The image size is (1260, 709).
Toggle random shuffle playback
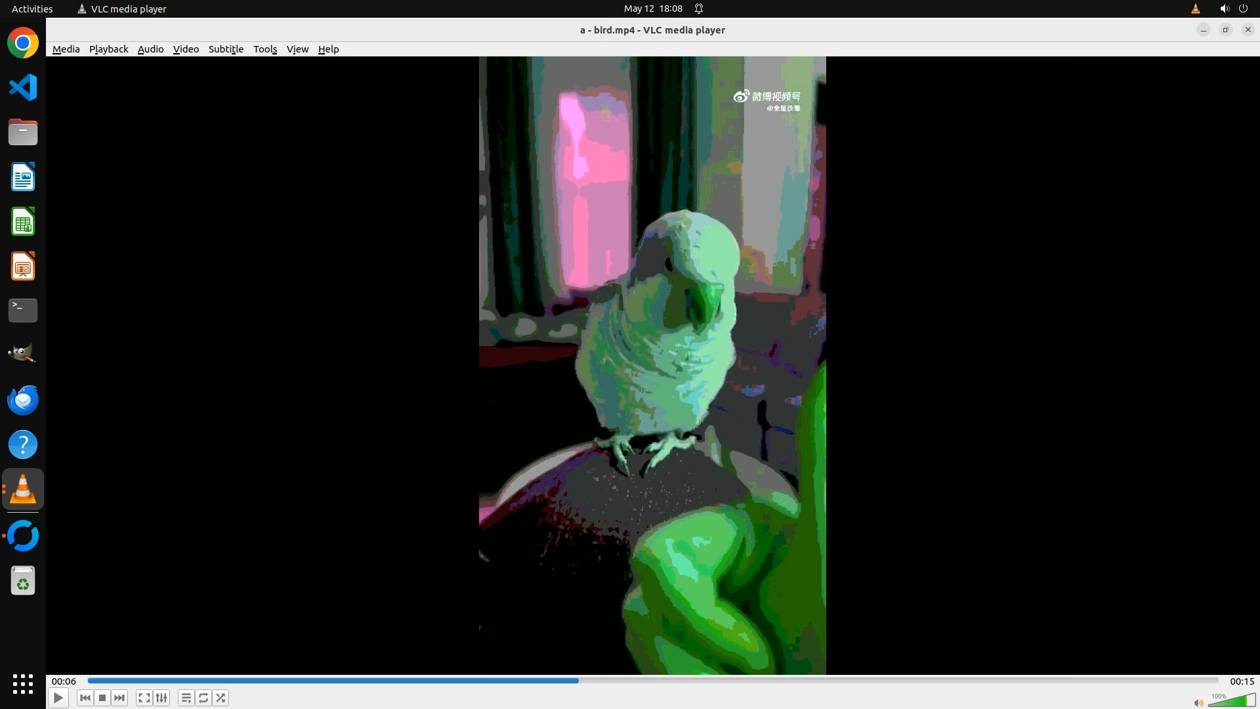(x=220, y=698)
